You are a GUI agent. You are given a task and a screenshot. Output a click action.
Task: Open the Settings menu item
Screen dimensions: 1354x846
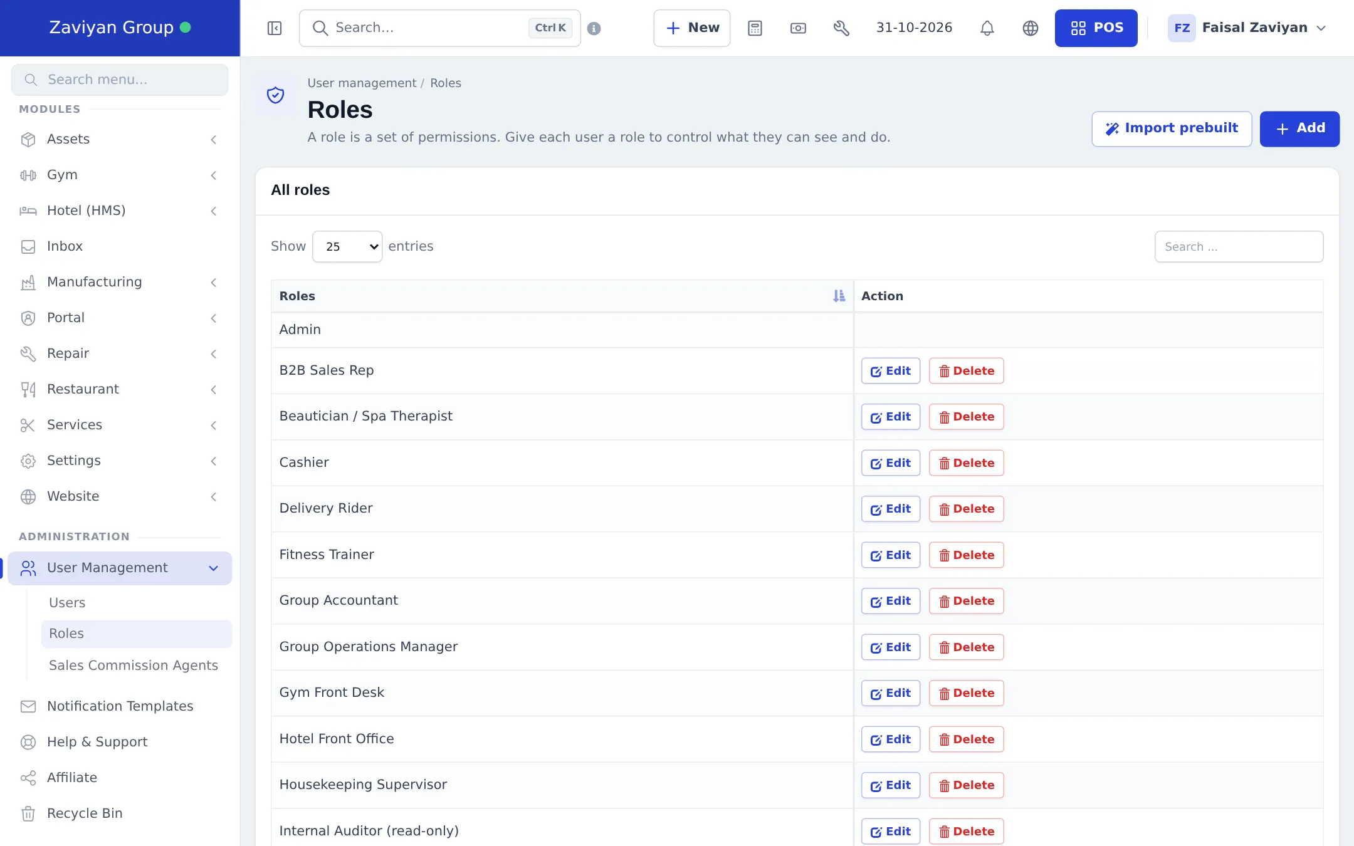[x=120, y=461]
